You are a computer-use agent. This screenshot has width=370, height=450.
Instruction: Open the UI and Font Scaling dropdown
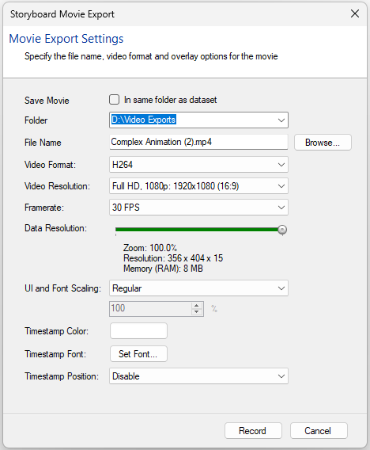click(198, 288)
